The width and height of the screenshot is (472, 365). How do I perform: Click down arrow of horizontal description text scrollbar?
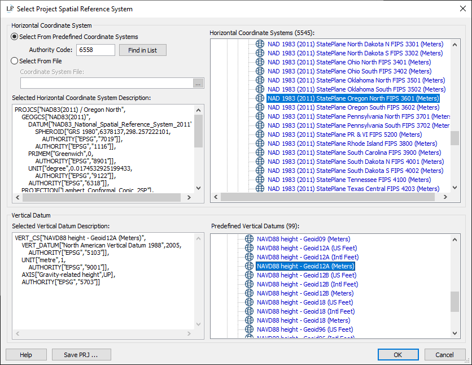coord(198,188)
